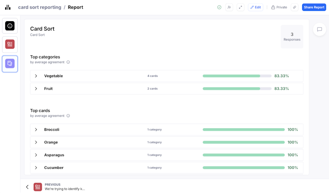Click the 3 Responses counter box
This screenshot has height=193, width=329.
[292, 37]
